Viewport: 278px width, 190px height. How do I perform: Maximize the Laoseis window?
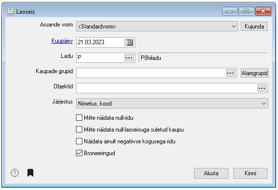pyautogui.click(x=246, y=12)
